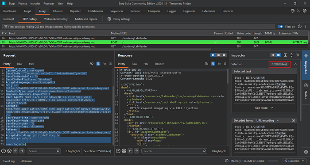Click the Inspector side tab icon
The image size is (310, 165).
click(x=306, y=57)
